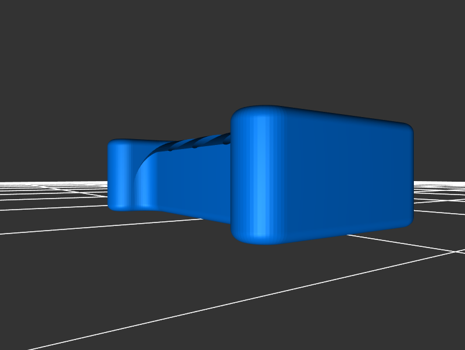Click the top-right rounded corner of front block
Viewport: 465px width, 350px height.
coord(407,129)
